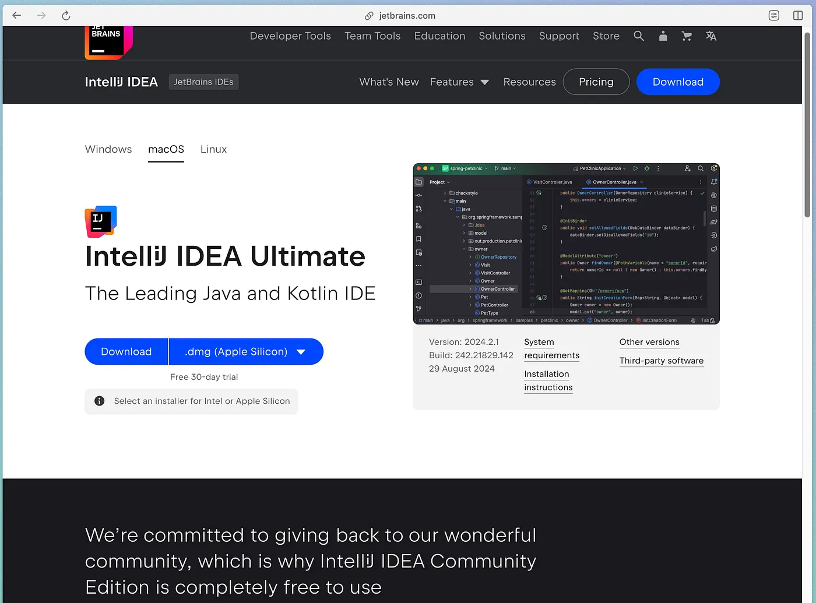Toggle the browser sidebar split-view icon
The width and height of the screenshot is (816, 603).
point(799,16)
